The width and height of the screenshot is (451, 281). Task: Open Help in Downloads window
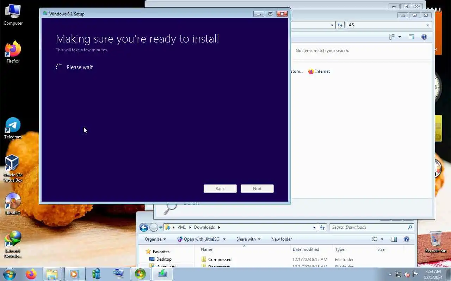pos(407,239)
